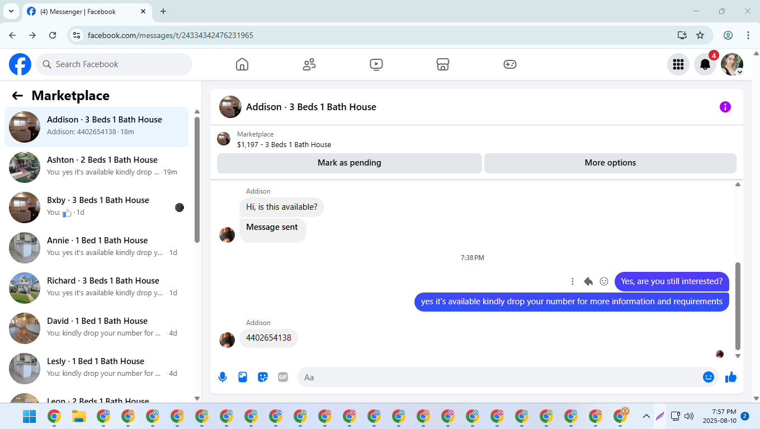The height and width of the screenshot is (429, 760).
Task: Click the chat header Addison listing thumbnail
Action: pyautogui.click(x=230, y=107)
